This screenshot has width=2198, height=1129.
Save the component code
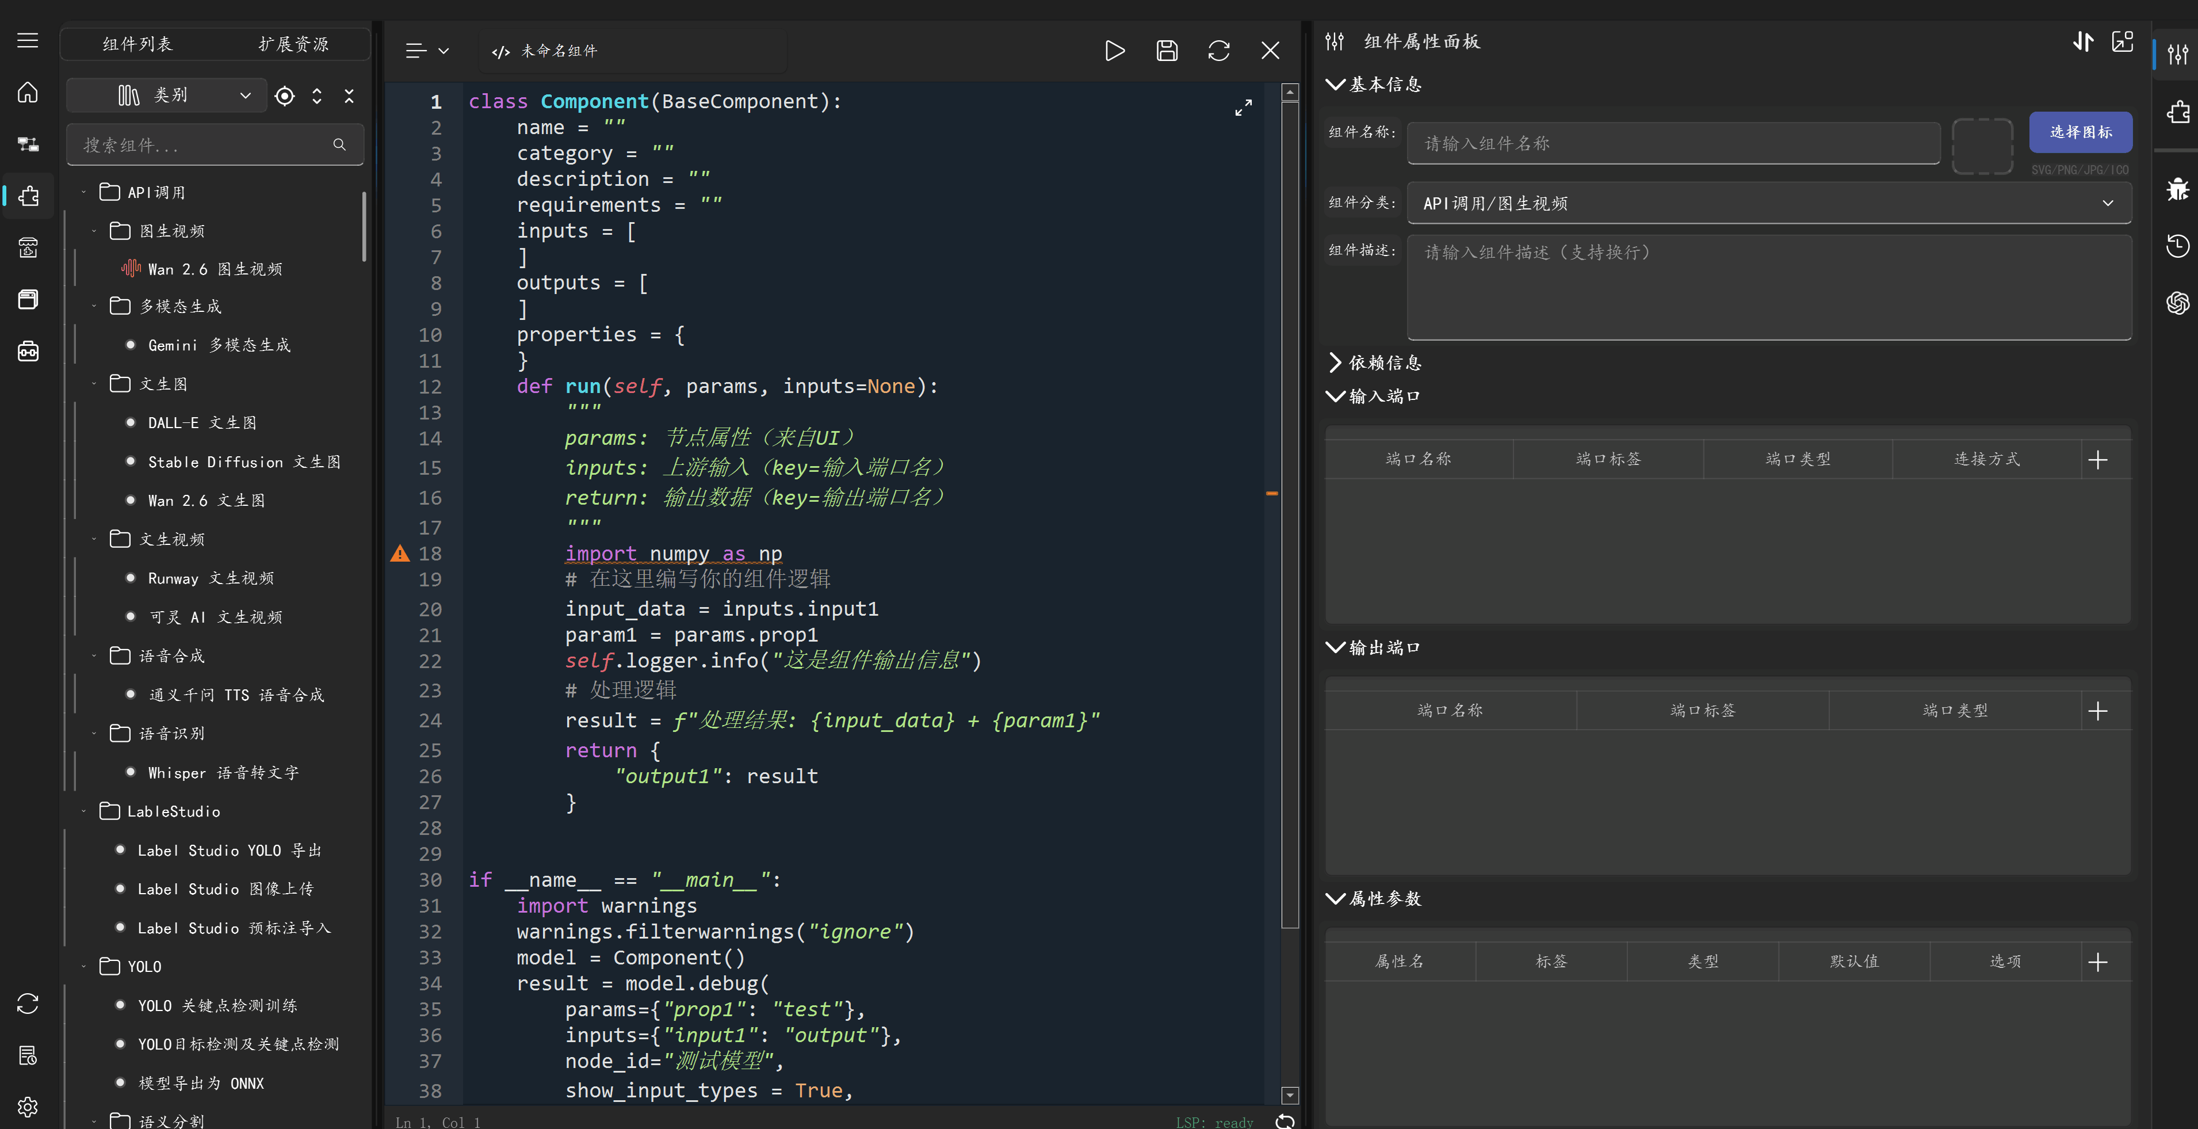pos(1167,51)
